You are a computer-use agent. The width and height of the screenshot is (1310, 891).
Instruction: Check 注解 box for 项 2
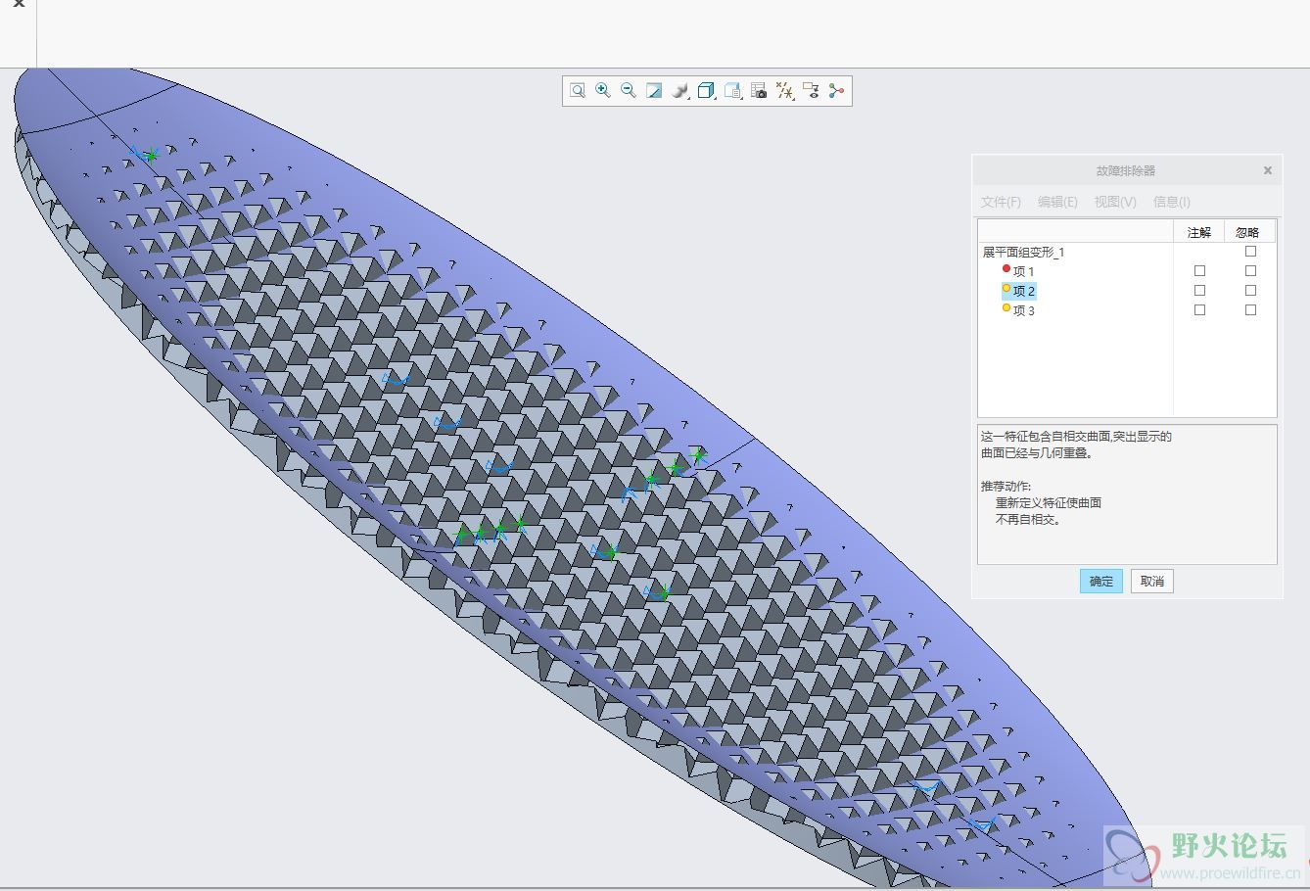click(x=1199, y=291)
